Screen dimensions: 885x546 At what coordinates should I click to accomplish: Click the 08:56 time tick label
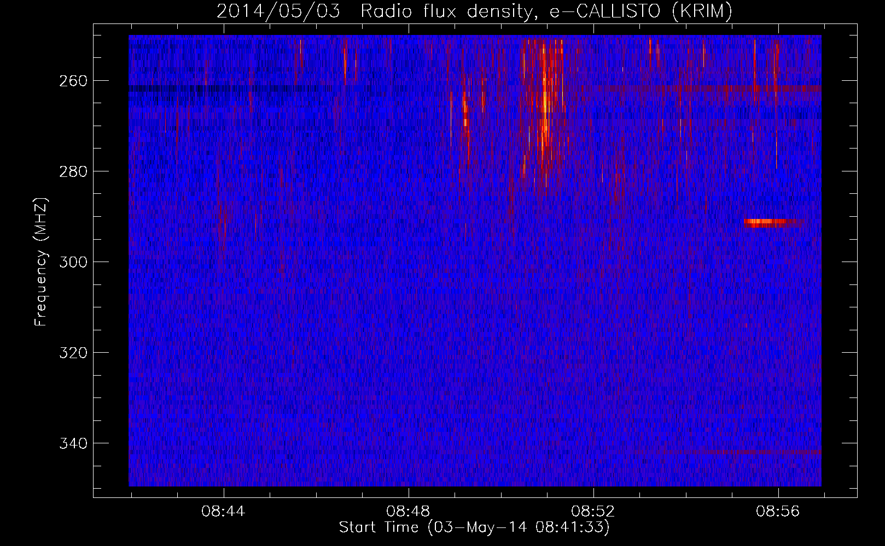pos(778,512)
